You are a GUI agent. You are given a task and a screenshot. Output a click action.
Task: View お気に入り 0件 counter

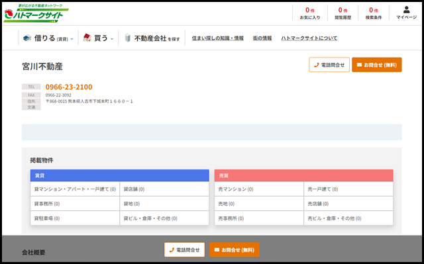click(310, 13)
